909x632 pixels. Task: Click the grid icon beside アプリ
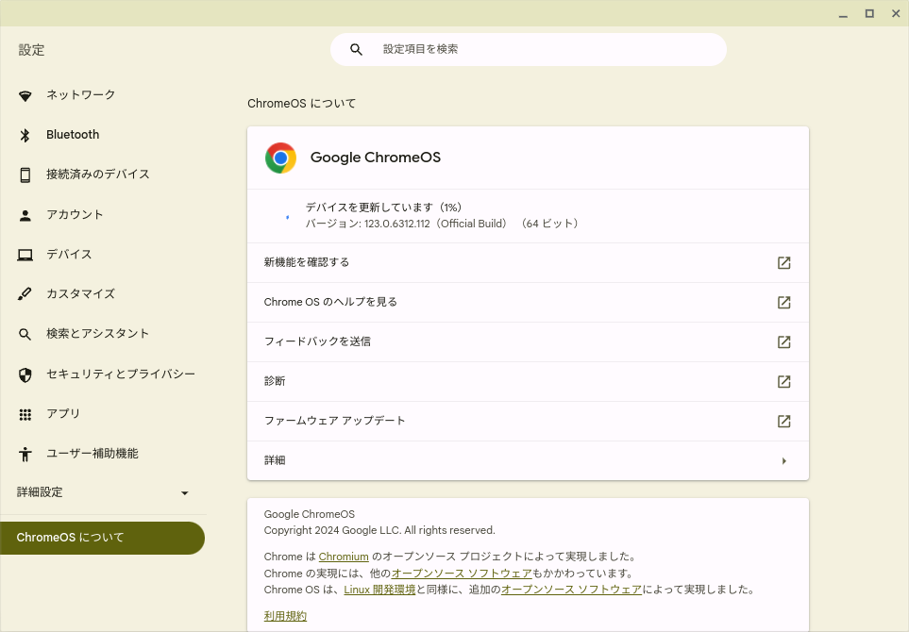(25, 414)
